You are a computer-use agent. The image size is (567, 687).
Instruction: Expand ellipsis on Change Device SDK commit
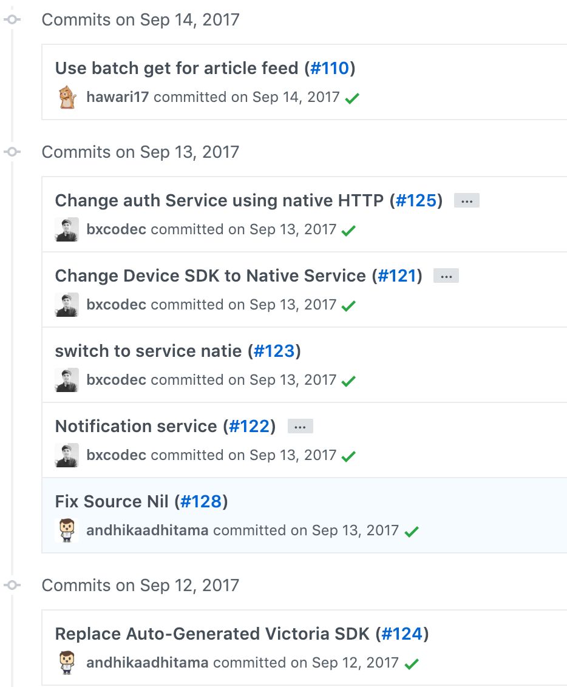point(446,276)
